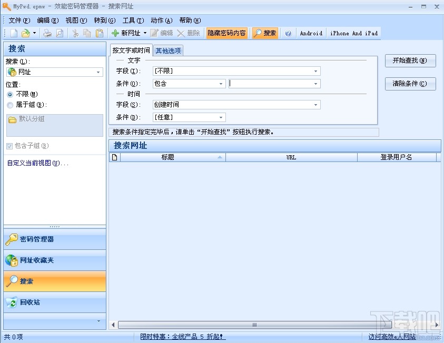The height and width of the screenshot is (343, 444).
Task: Toggle the 包含子组 checkbox
Action: pos(9,146)
